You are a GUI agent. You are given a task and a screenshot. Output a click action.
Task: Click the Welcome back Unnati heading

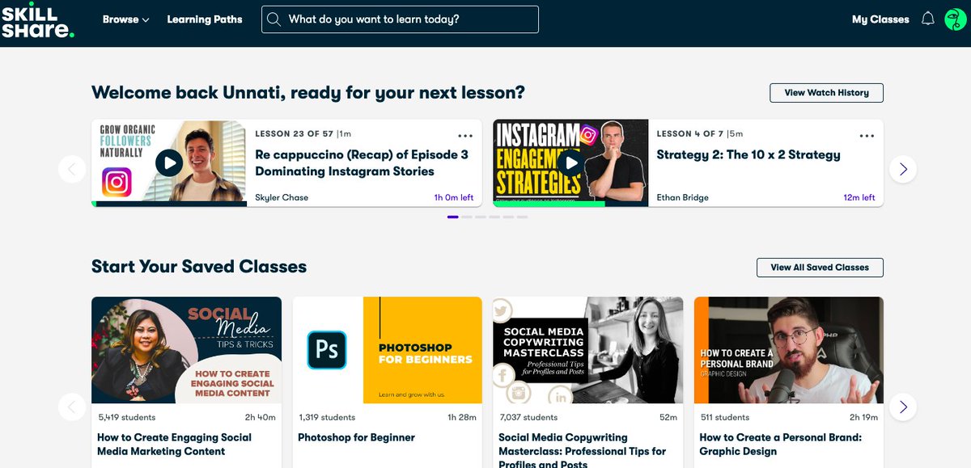tap(308, 93)
